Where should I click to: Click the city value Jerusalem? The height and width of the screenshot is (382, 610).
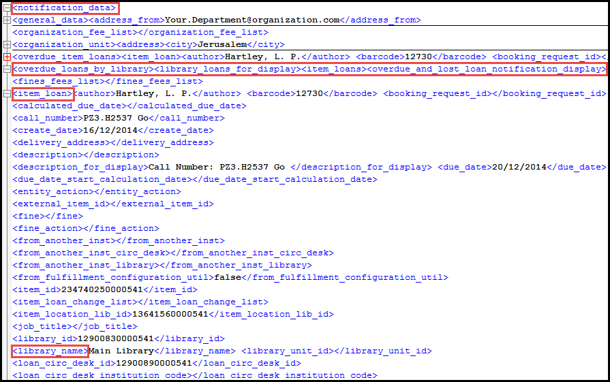[x=222, y=44]
